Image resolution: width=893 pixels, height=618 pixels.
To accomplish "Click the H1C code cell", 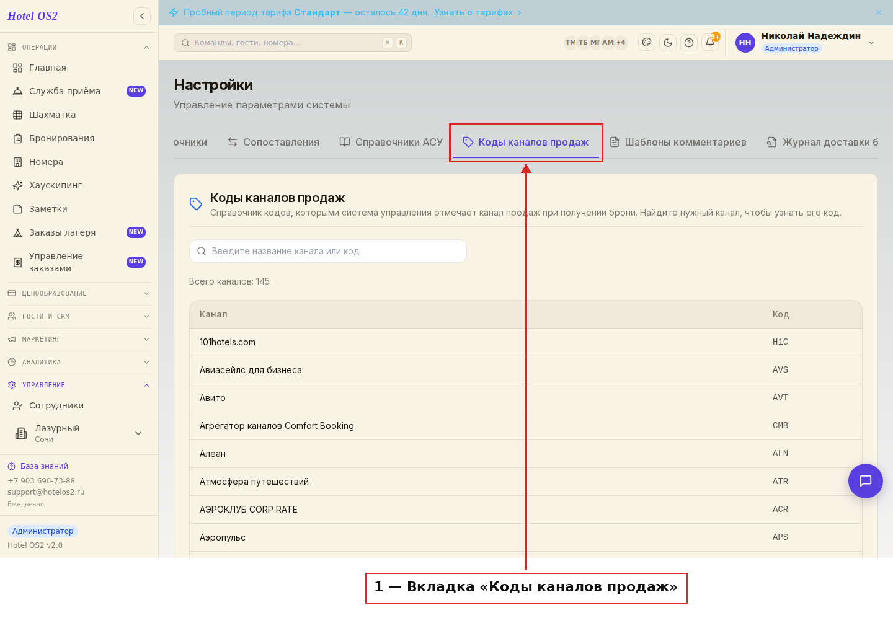I will pyautogui.click(x=780, y=342).
